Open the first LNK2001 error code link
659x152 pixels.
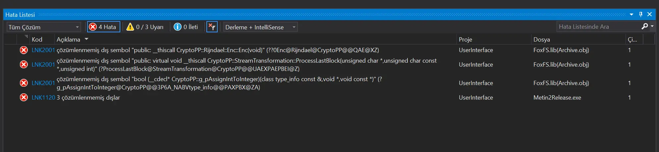click(x=43, y=50)
